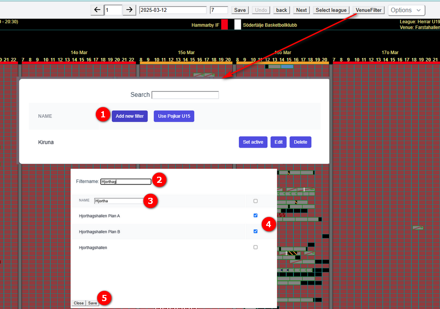Click the back toolbar button
Viewport: 440px width, 309px height.
click(x=282, y=10)
